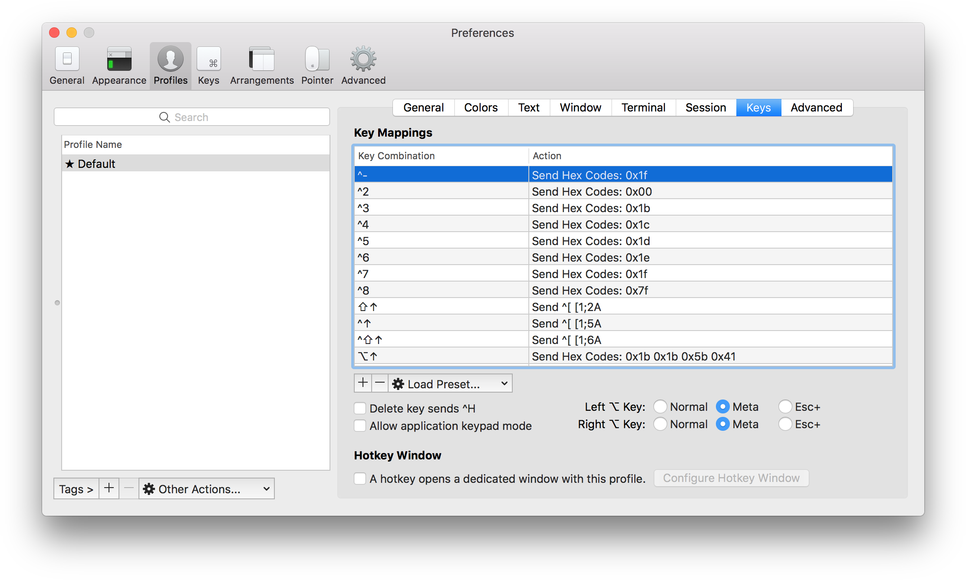Open the Advanced gear toolbar icon
Screen dimensions: 966x580
(x=363, y=66)
